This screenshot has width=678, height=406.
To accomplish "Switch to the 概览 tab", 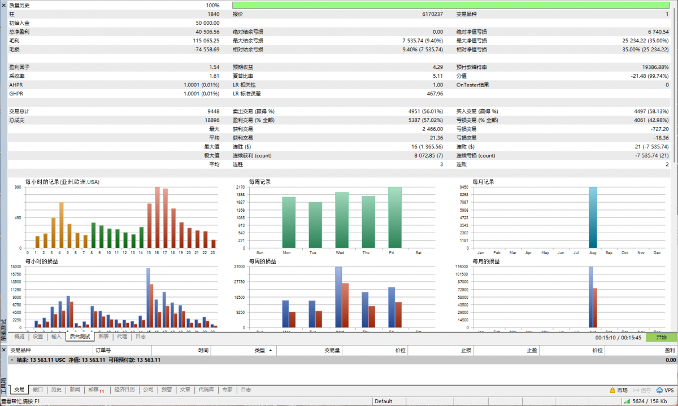I will click(x=19, y=337).
